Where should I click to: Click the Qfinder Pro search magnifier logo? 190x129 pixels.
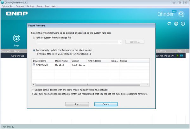(181, 14)
